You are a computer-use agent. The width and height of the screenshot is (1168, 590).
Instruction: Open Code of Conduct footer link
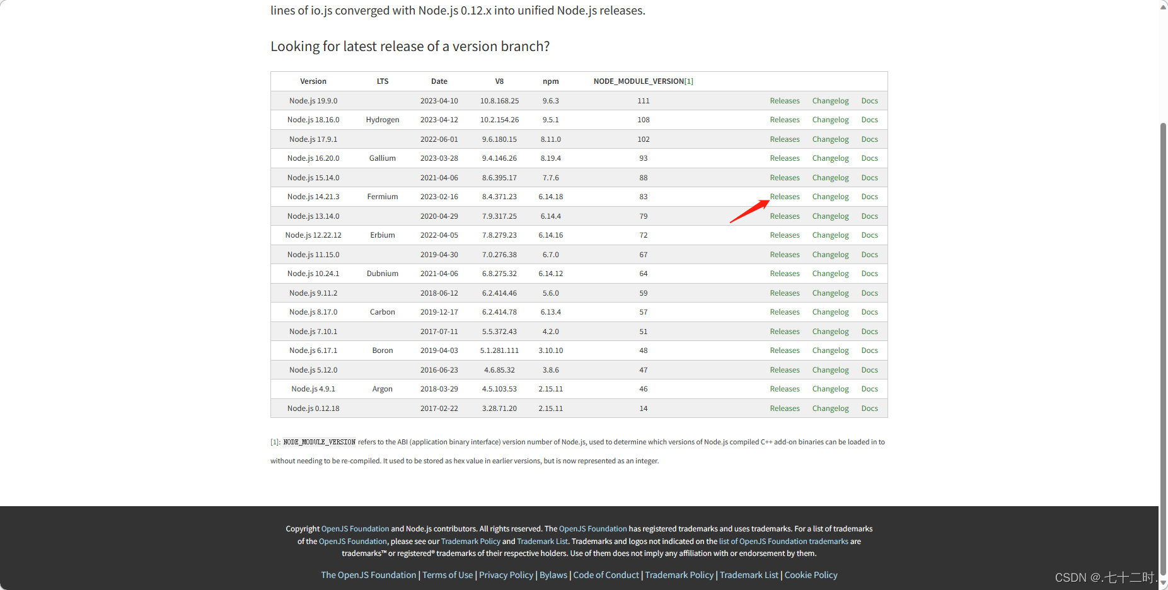[606, 575]
